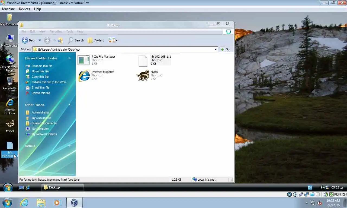Open the Help menu in Explorer
Image resolution: width=347 pixels, height=208 pixels.
click(x=80, y=31)
